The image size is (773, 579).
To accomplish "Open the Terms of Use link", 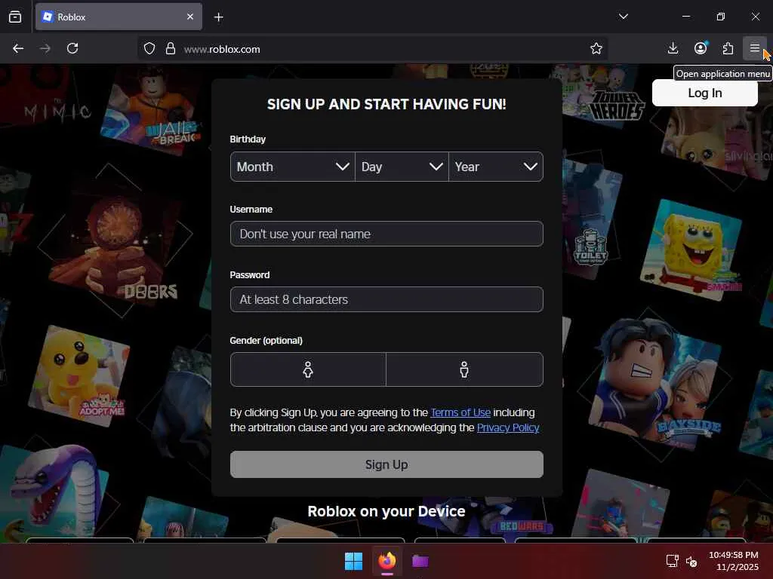I will [460, 412].
